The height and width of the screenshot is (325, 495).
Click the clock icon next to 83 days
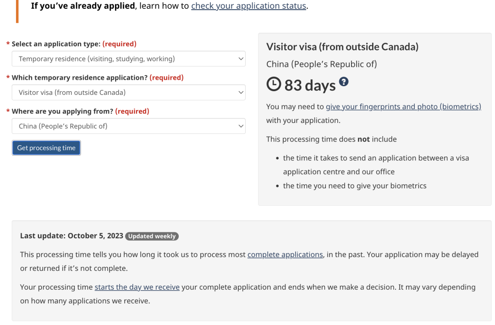(274, 84)
